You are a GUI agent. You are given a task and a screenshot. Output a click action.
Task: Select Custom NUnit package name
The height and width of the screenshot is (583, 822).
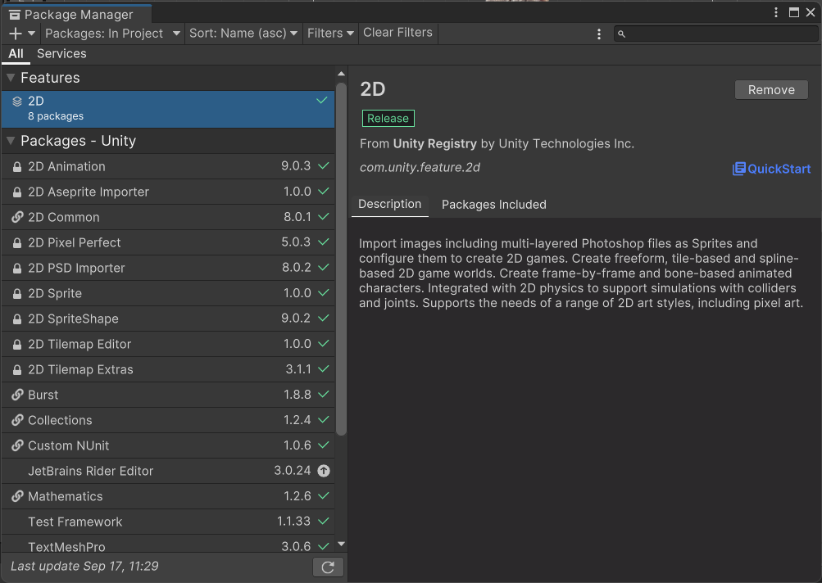coord(69,445)
